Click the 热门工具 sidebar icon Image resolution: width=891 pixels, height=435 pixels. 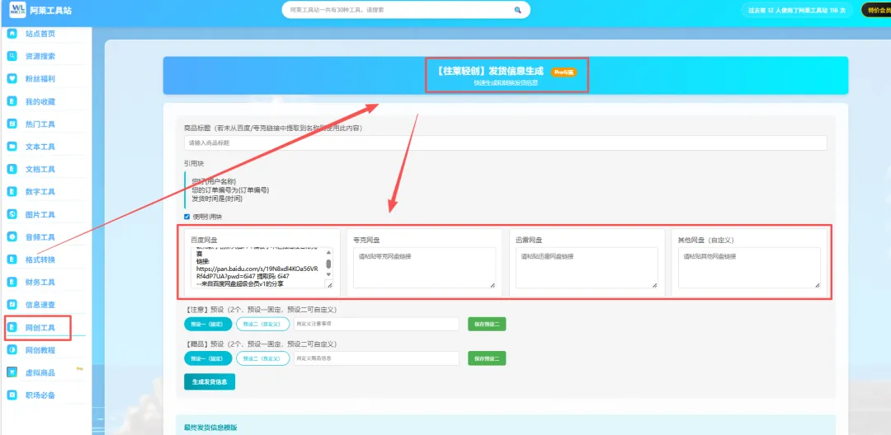pos(12,124)
